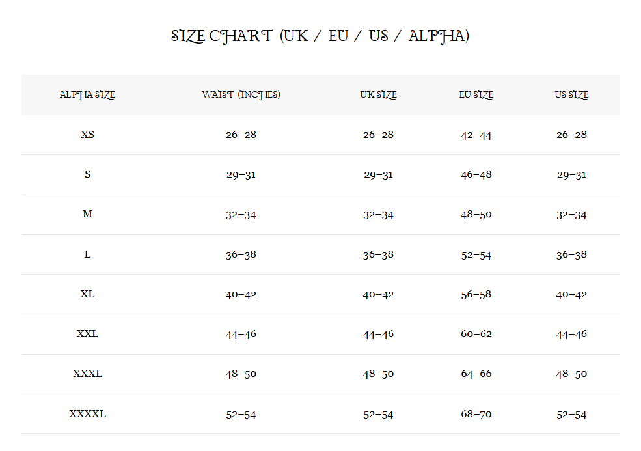Click EU size value 68–70
Screen dimensions: 641x451
[x=476, y=414]
